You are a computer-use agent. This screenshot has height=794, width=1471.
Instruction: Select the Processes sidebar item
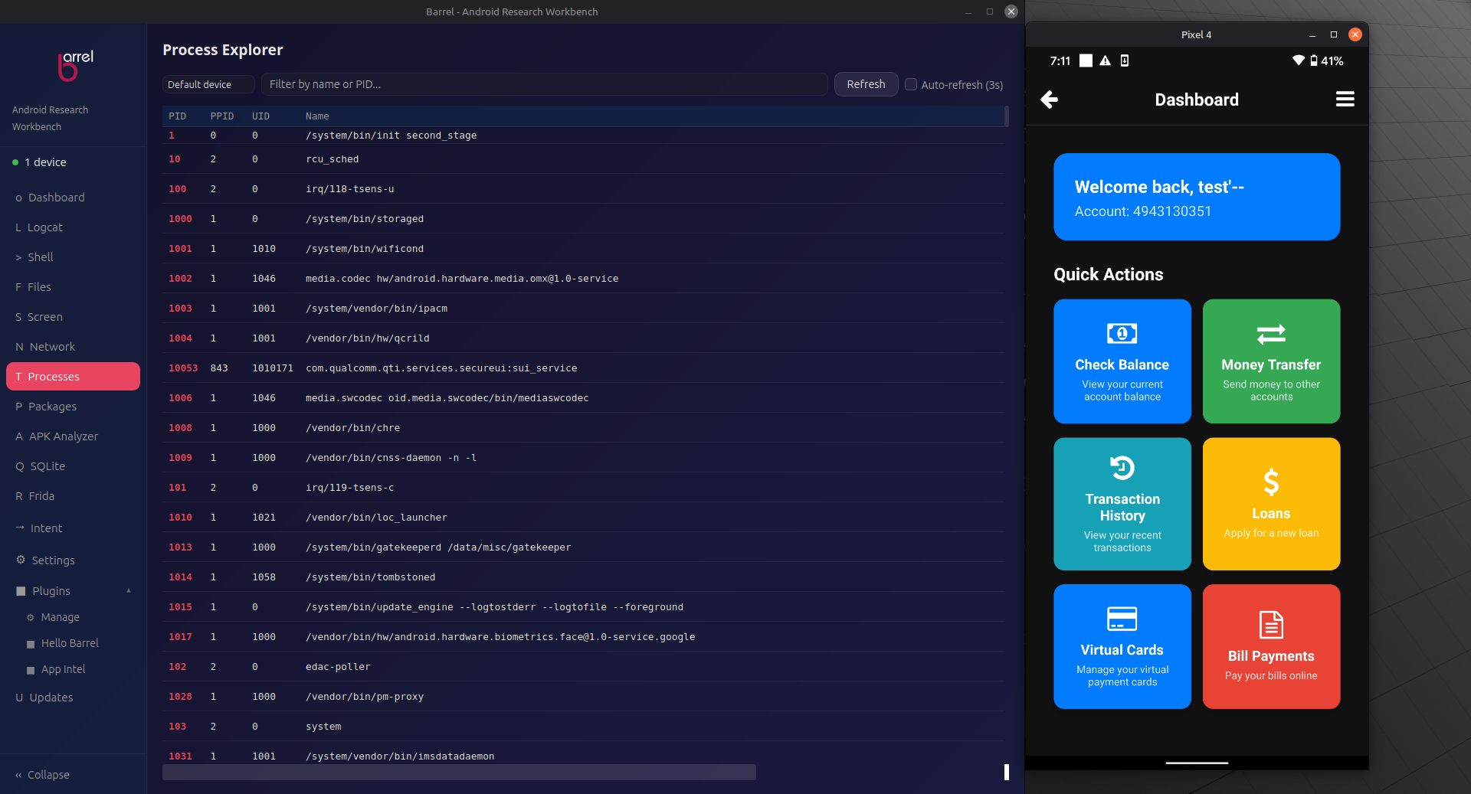pos(73,377)
